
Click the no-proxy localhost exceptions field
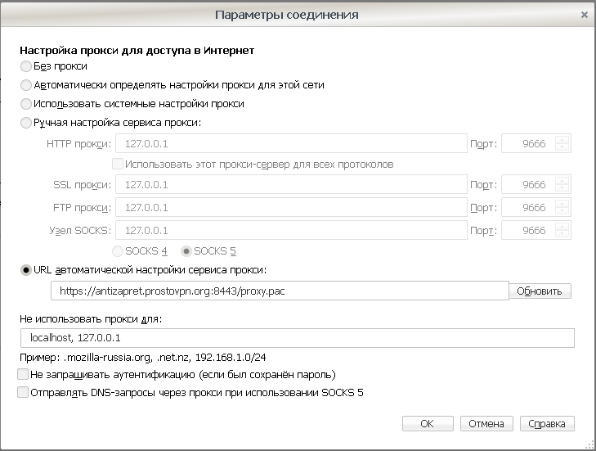pyautogui.click(x=298, y=338)
